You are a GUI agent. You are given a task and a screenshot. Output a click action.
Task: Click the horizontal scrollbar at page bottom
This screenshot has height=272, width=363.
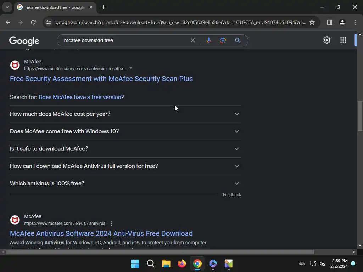pyautogui.click(x=160, y=252)
